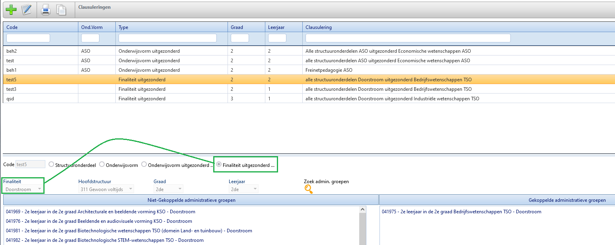Select the Onderwijsvorm radio button
This screenshot has width=615, height=245.
[102, 164]
